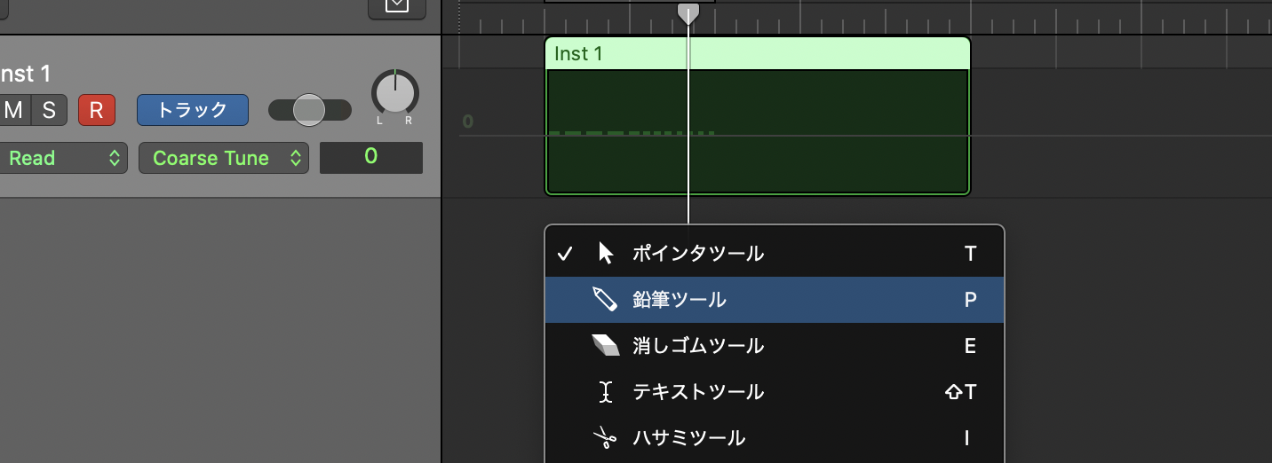Select the green Inst 1 region header

pyautogui.click(x=757, y=54)
